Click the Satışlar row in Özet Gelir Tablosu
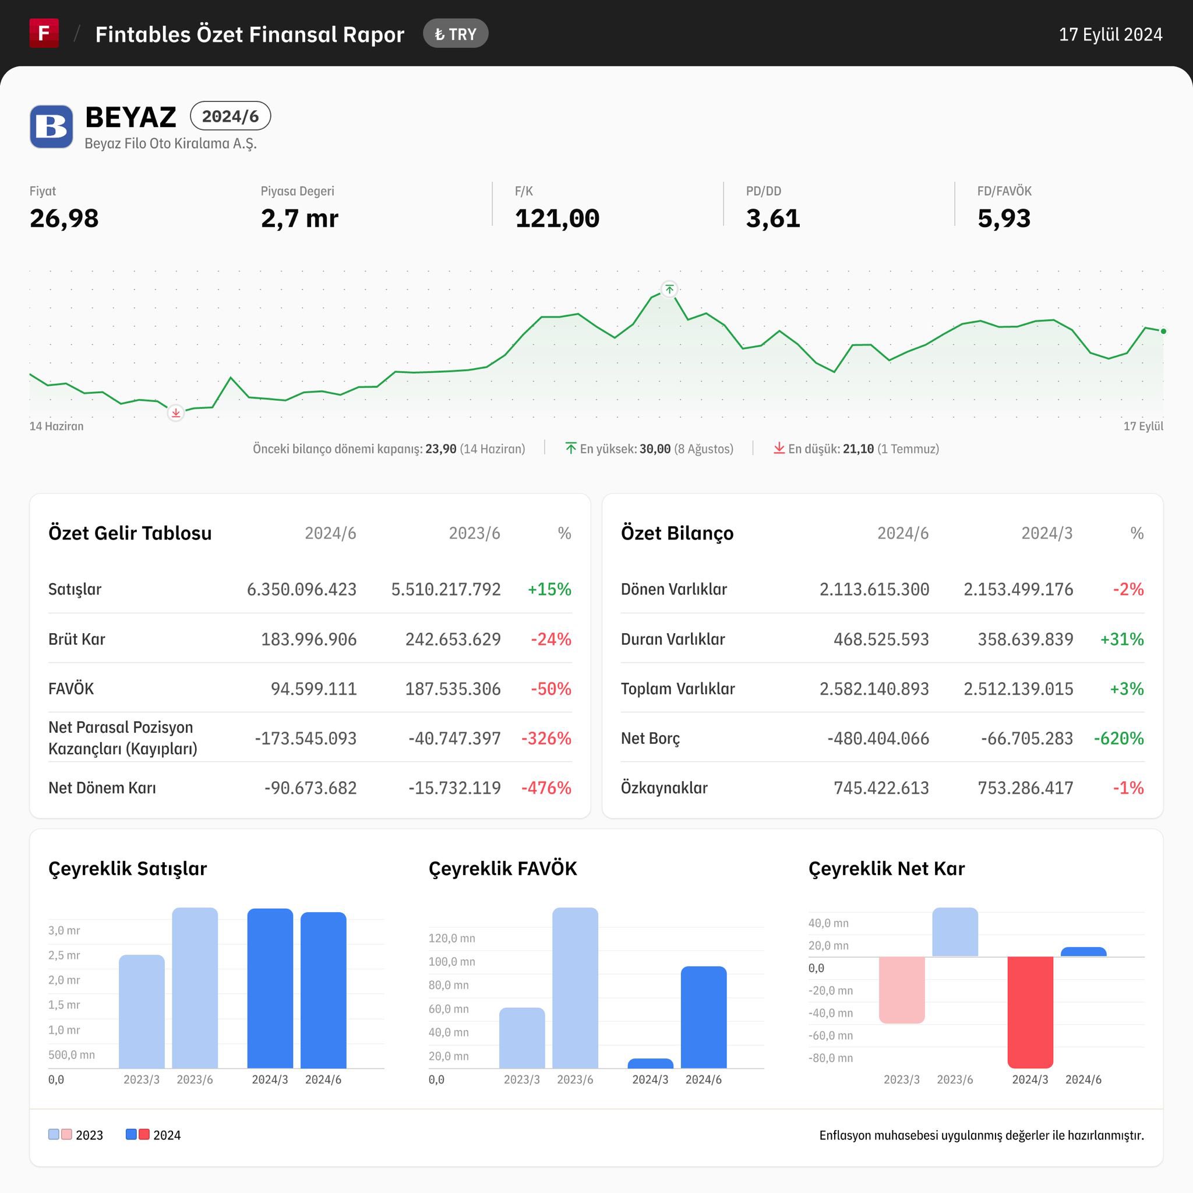The width and height of the screenshot is (1193, 1193). click(x=310, y=589)
